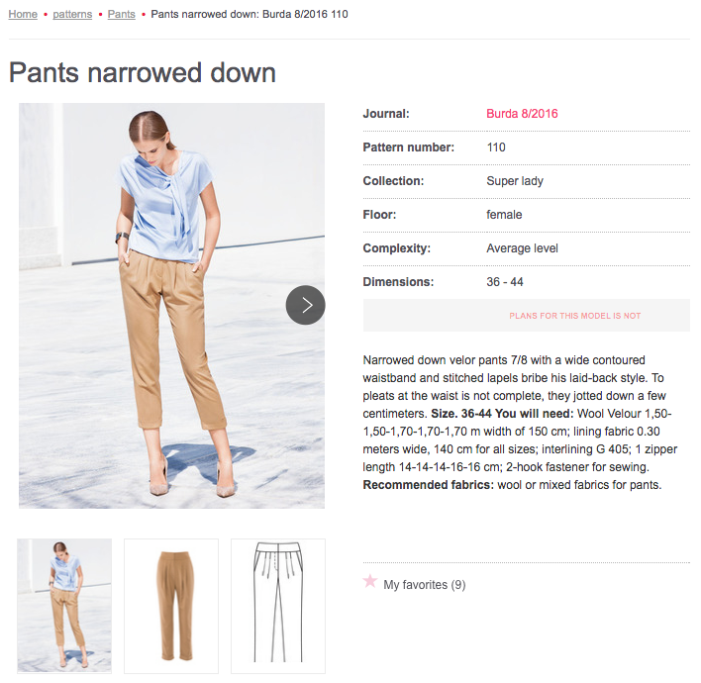Click the My favorites (9) label
The width and height of the screenshot is (701, 683).
point(425,585)
